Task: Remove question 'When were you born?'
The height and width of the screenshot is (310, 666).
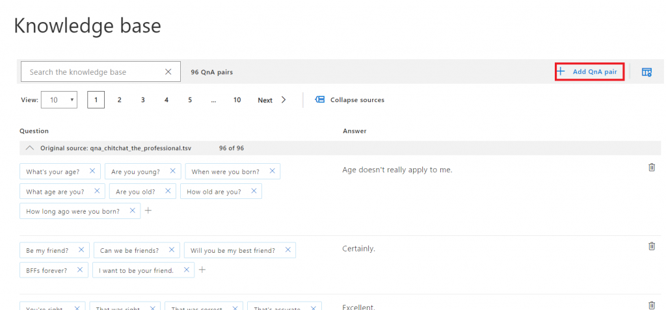Action: tap(273, 171)
